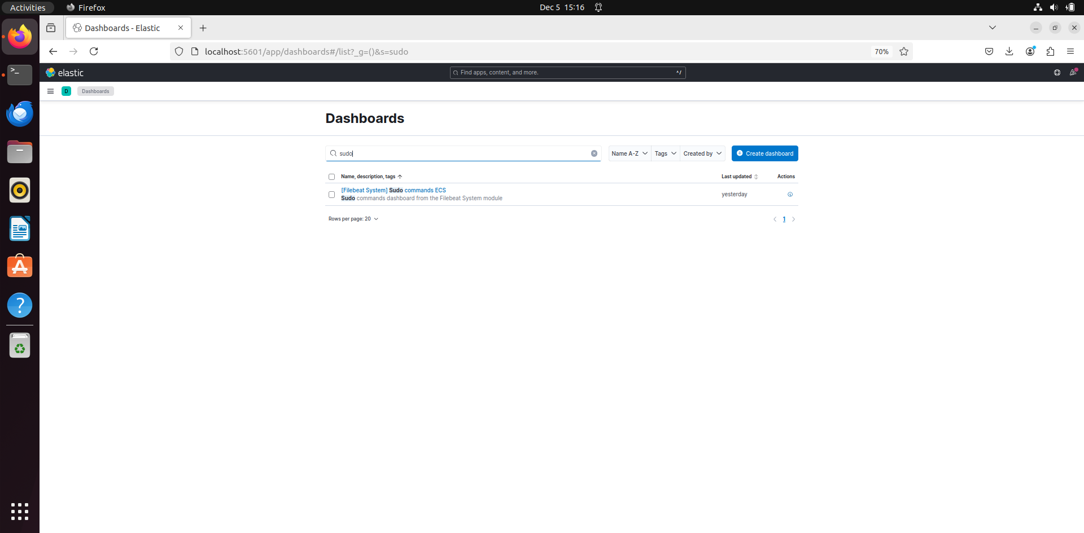Open Firefox extensions icon
This screenshot has height=533, width=1084.
[x=1050, y=51]
